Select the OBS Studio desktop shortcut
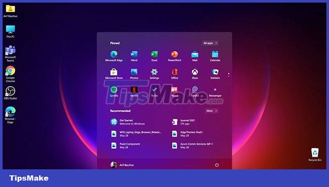The width and height of the screenshot is (329, 187). 10,93
